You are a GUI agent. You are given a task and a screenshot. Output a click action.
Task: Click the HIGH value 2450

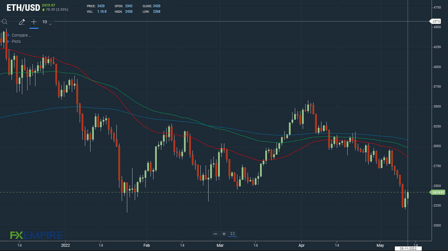click(x=129, y=12)
